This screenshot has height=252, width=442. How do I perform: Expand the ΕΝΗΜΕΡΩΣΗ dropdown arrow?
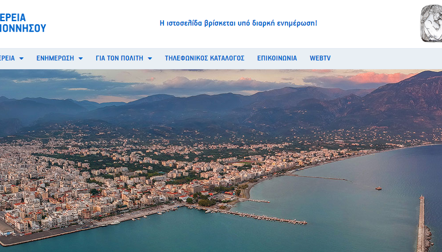coord(80,59)
